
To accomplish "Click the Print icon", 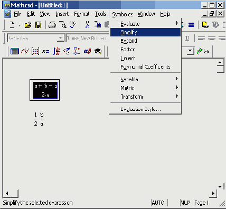I will click(x=52, y=25).
